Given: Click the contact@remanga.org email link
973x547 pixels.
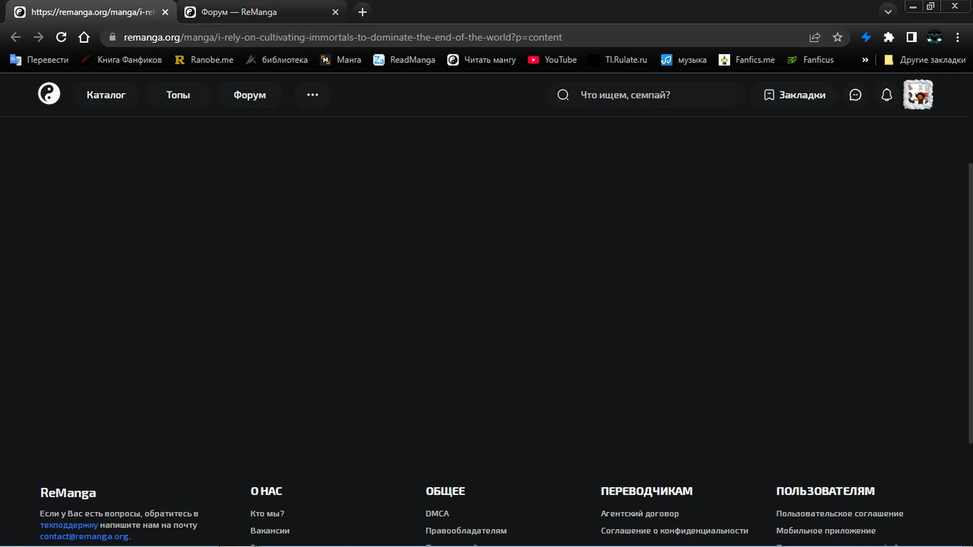Looking at the screenshot, I should point(84,537).
